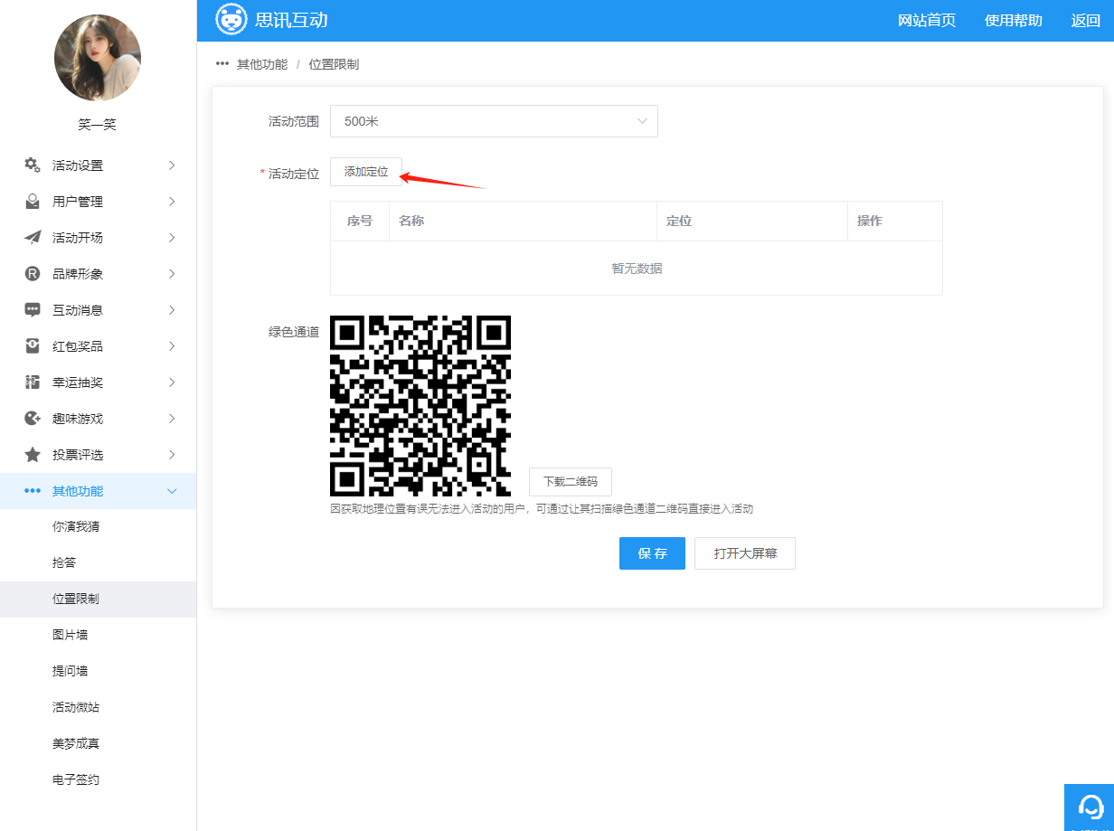Click 返回 in top bar
The image size is (1114, 831).
[x=1086, y=21]
